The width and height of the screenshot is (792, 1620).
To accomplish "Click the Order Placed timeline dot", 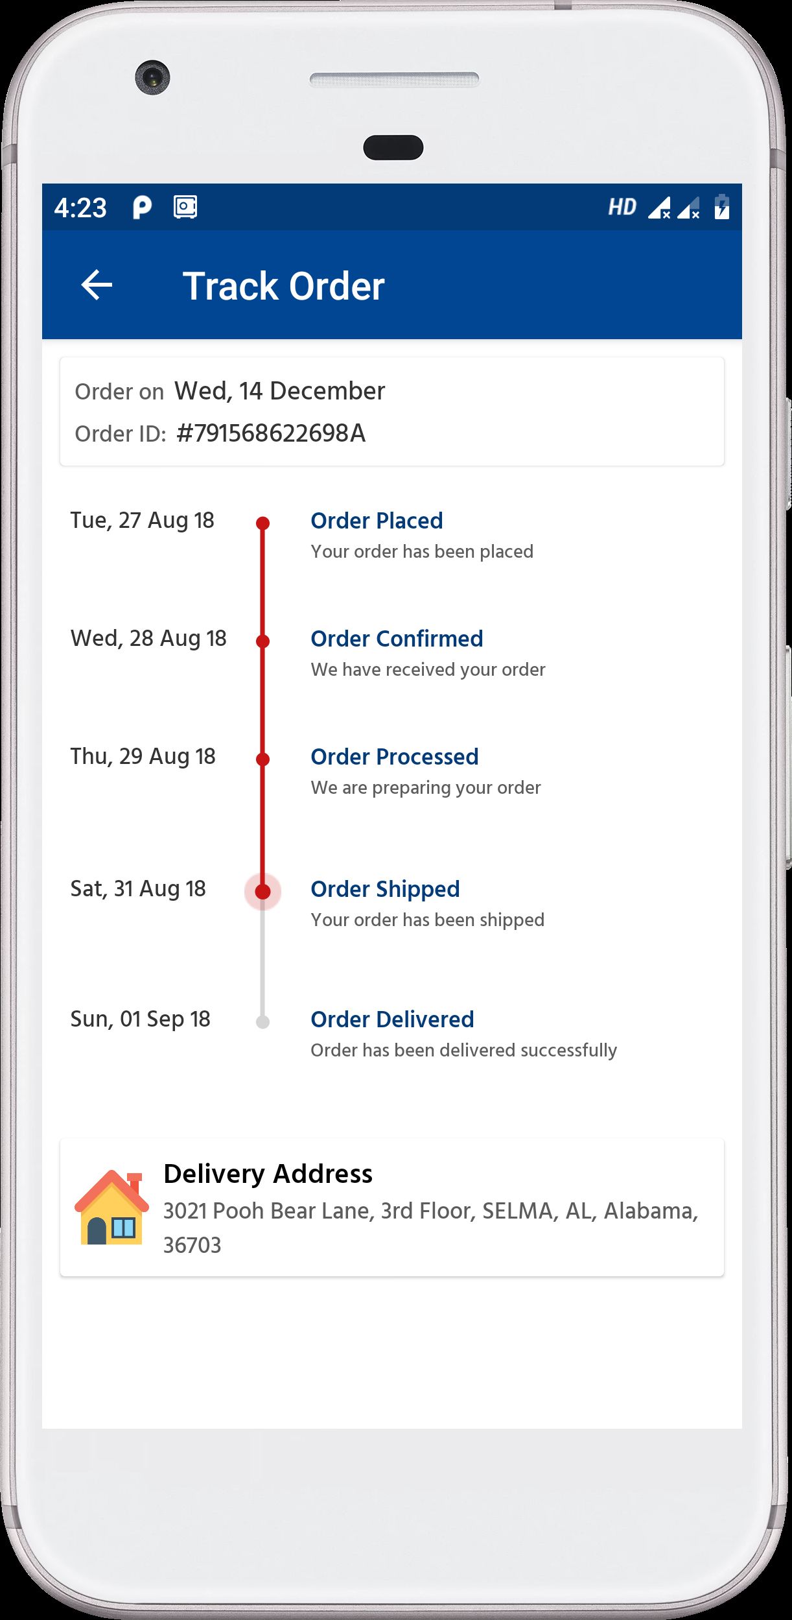I will [x=262, y=523].
